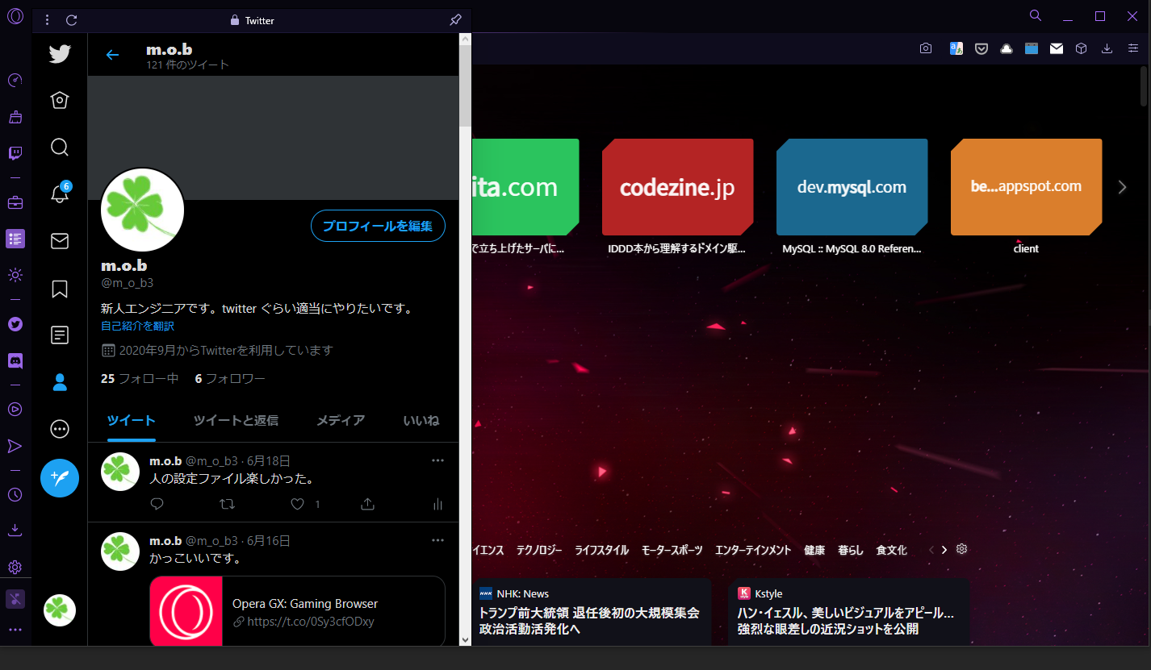Viewport: 1151px width, 670px height.
Task: Open History clock icon in sidebar
Action: click(15, 494)
